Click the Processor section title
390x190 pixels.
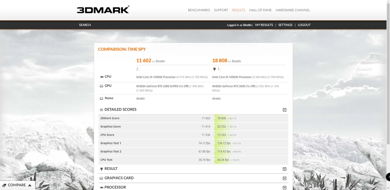click(x=115, y=187)
